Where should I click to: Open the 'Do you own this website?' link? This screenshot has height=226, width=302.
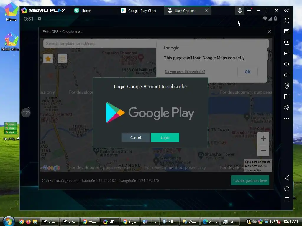pyautogui.click(x=185, y=72)
